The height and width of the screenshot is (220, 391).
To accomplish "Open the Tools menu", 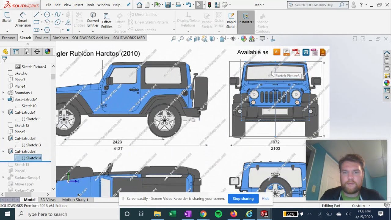I will (90, 5).
